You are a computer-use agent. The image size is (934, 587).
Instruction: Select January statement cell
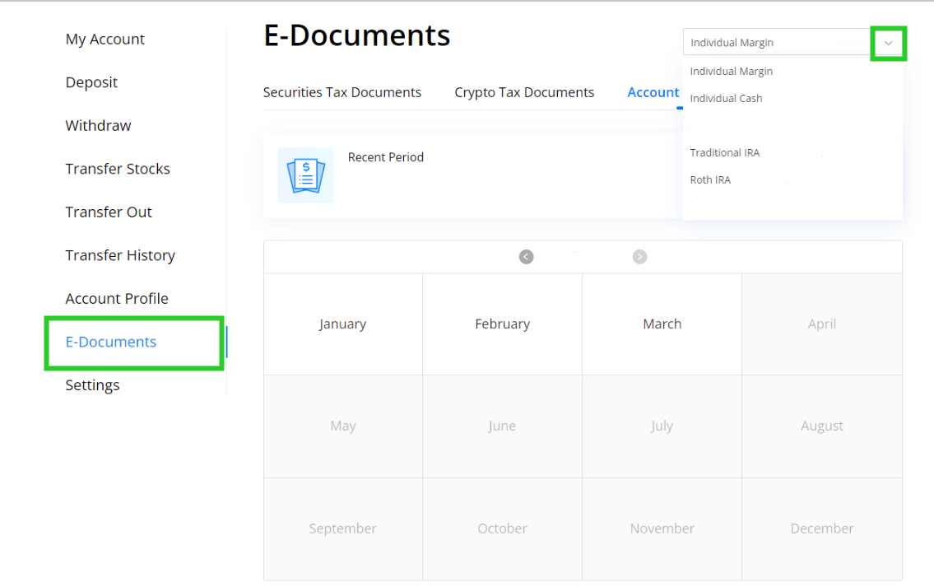pos(342,324)
